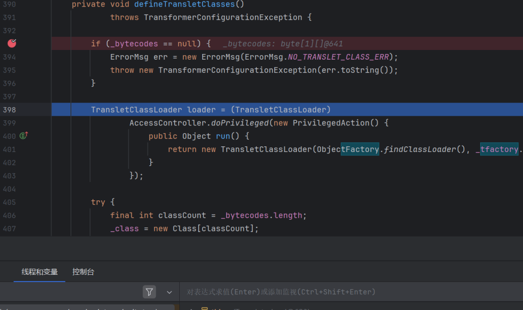Open the 控制台 tab
This screenshot has width=523, height=310.
(83, 272)
